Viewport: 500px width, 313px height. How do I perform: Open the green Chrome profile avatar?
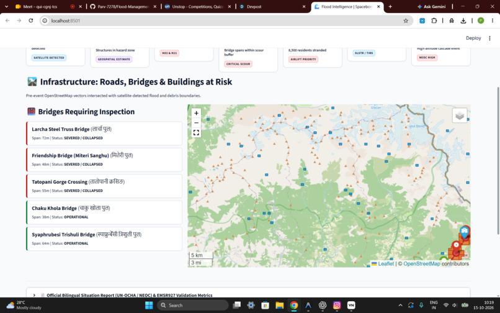point(481,20)
